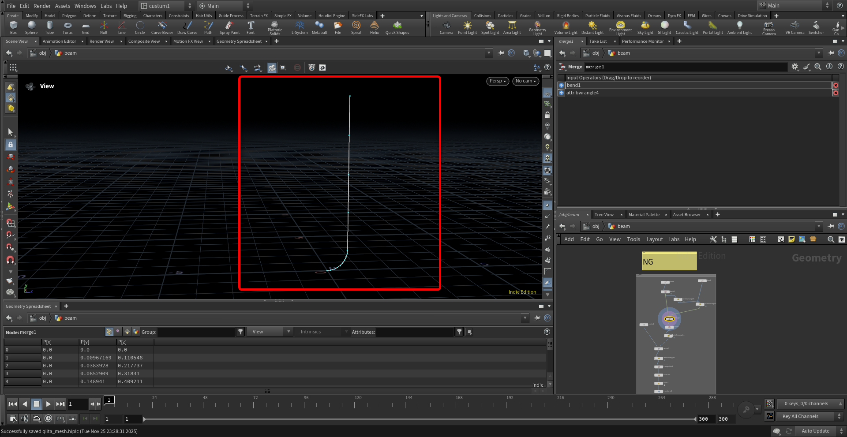Expand the View dropdown in spreadsheet

(269, 332)
